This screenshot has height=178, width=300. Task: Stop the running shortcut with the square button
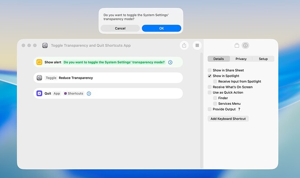[x=197, y=45]
